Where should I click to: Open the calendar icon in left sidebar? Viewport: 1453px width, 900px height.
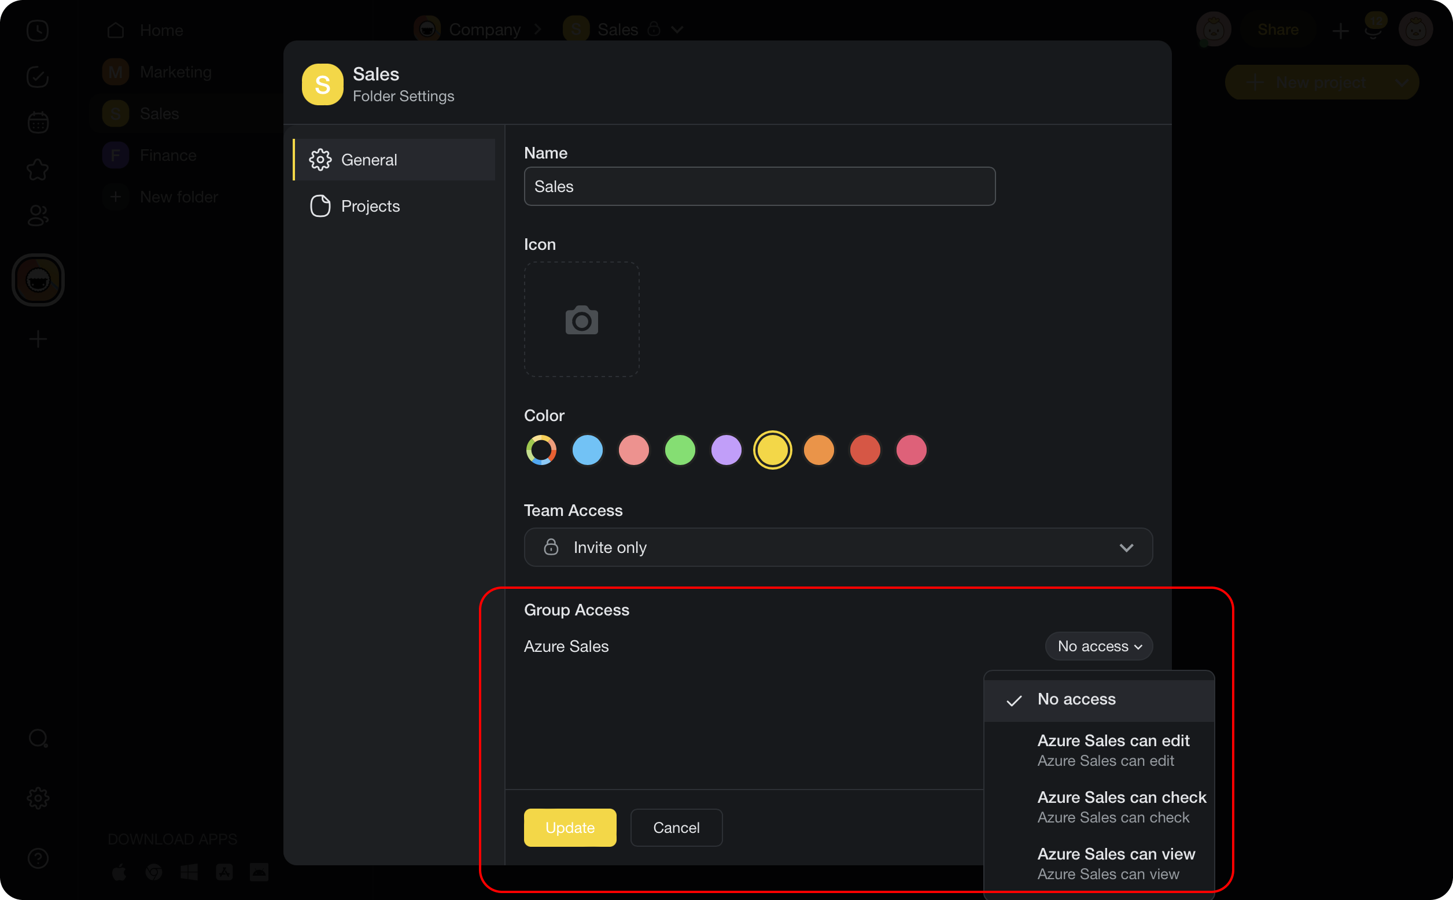(x=38, y=123)
